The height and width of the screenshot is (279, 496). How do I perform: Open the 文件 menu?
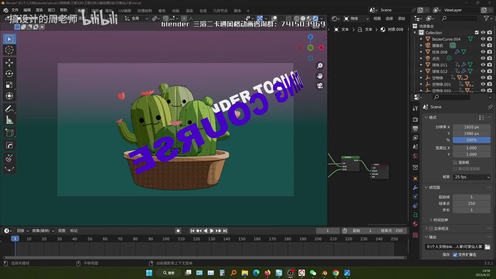point(15,10)
